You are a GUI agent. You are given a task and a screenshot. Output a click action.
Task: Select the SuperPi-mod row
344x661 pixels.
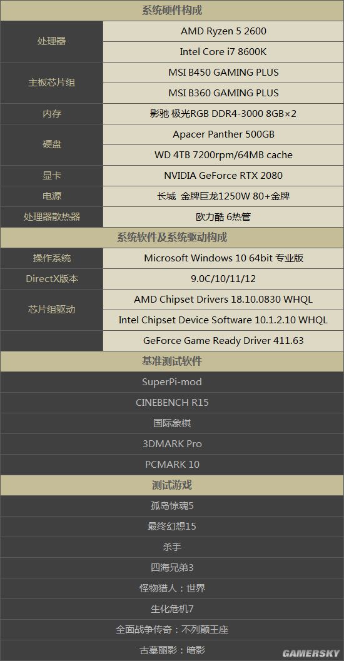coord(172,382)
